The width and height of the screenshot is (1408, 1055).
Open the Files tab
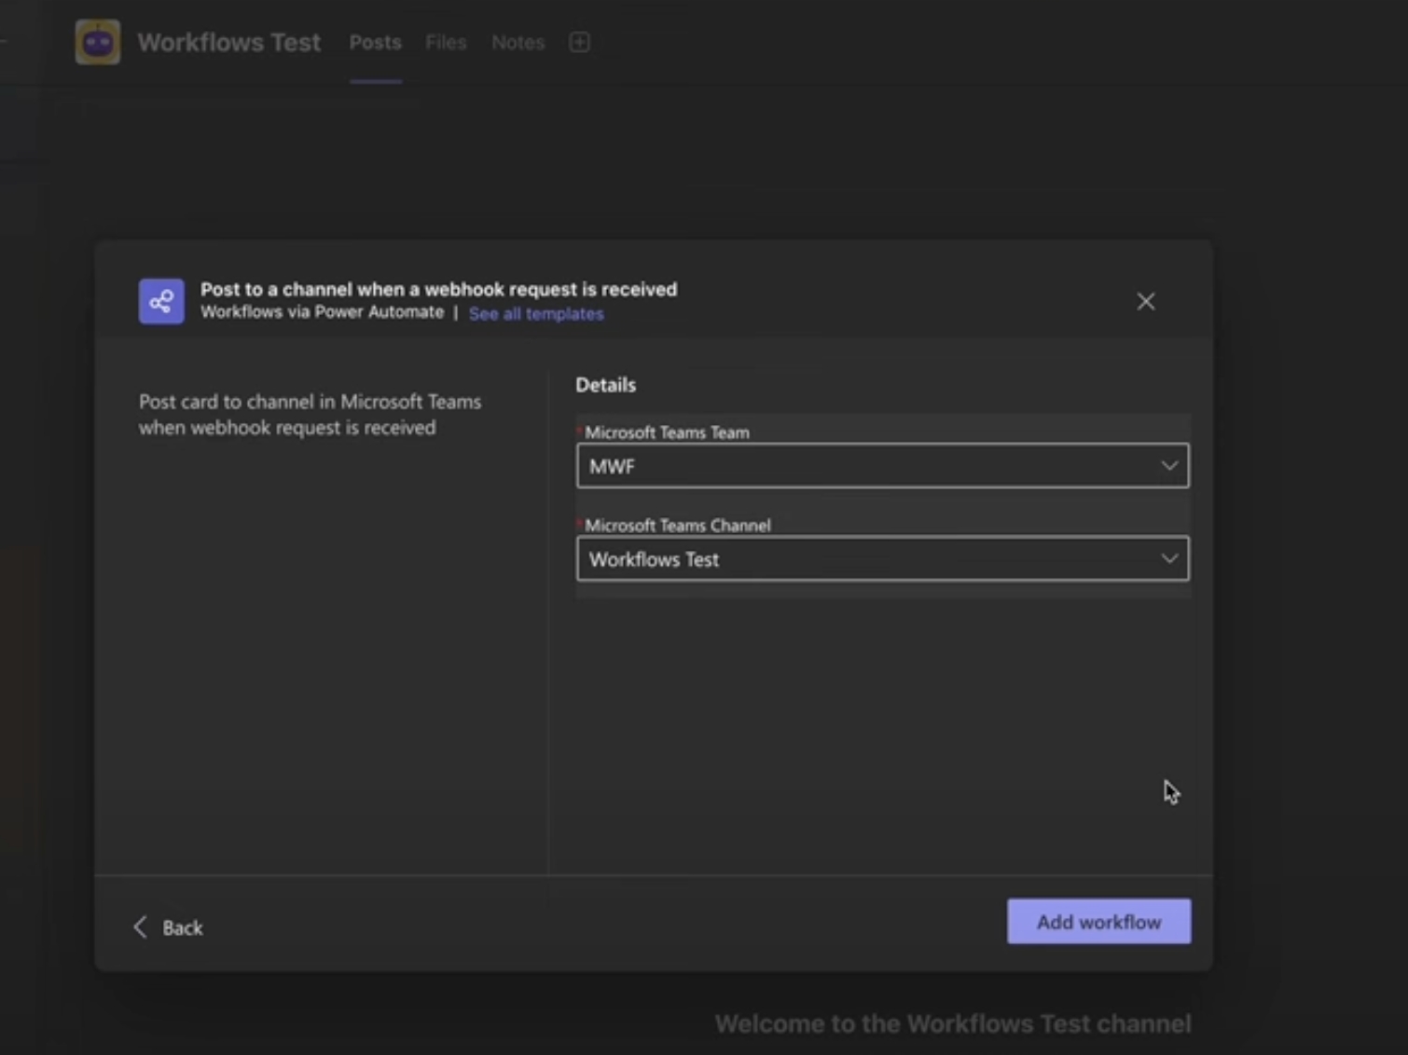[446, 43]
